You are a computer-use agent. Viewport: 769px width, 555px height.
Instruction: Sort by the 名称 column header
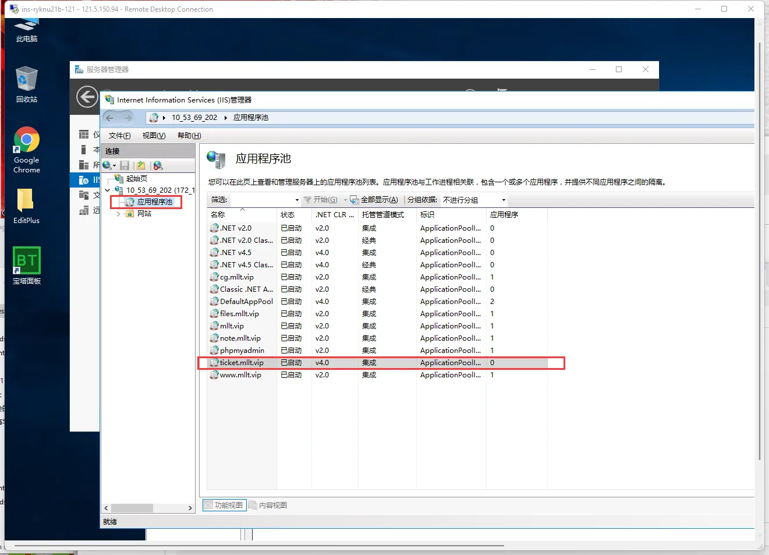pyautogui.click(x=242, y=215)
